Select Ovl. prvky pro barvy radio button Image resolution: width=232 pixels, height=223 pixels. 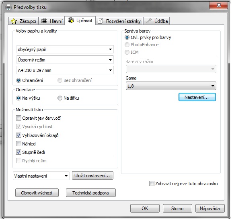(148, 37)
